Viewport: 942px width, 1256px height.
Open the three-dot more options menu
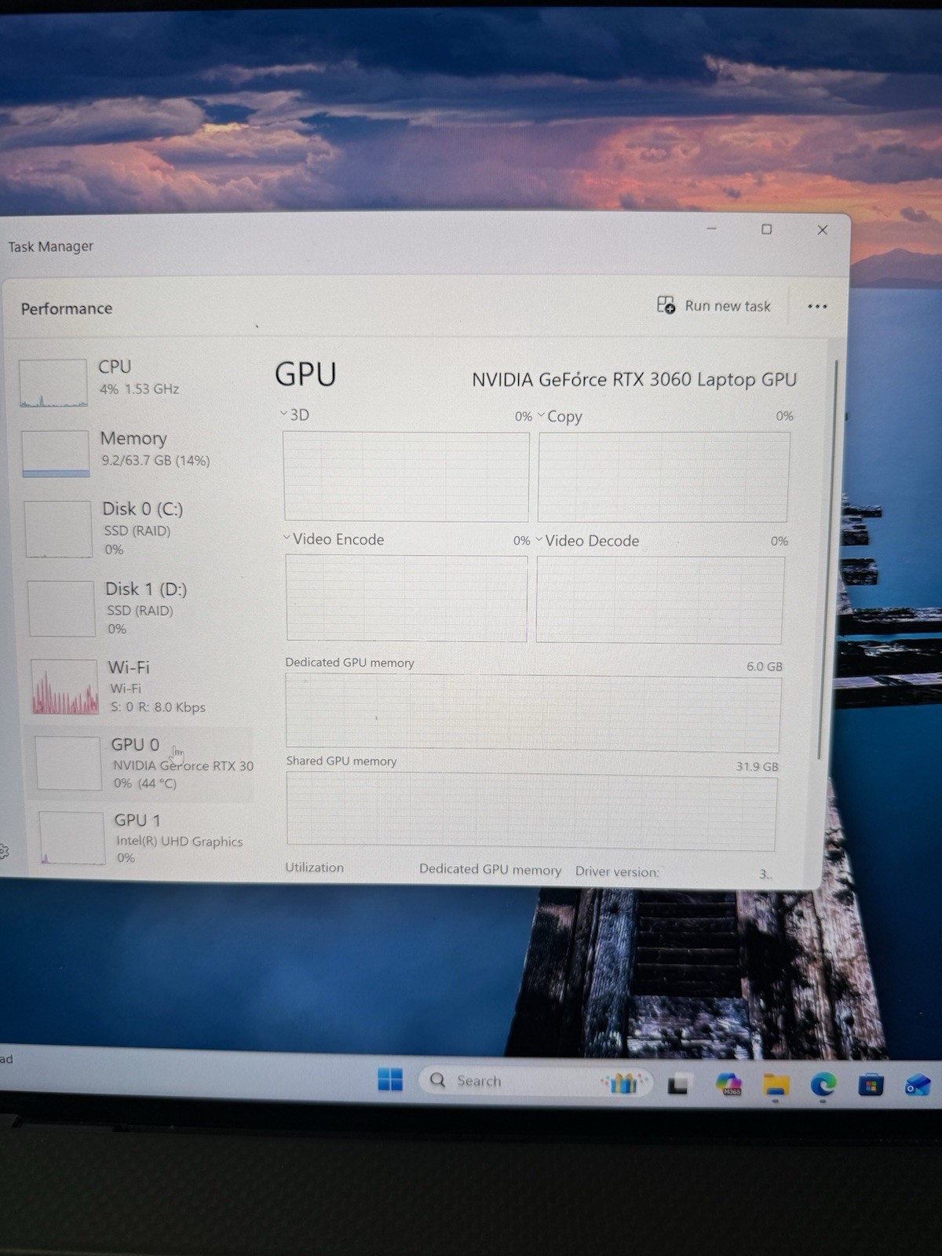coord(817,306)
